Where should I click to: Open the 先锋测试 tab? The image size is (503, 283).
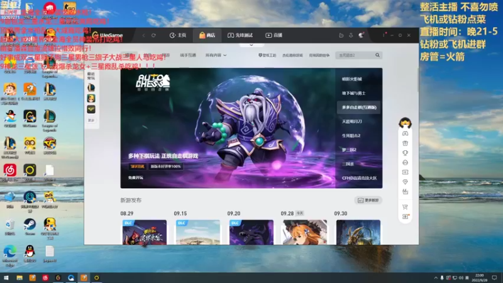[240, 35]
